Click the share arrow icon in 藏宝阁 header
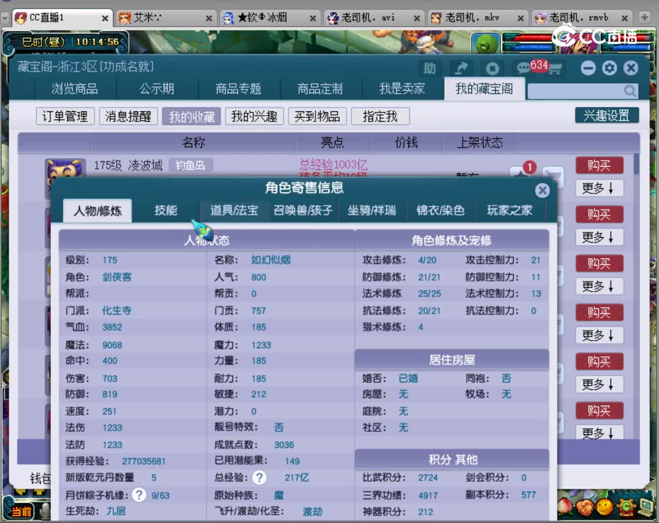This screenshot has width=659, height=523. [x=460, y=68]
